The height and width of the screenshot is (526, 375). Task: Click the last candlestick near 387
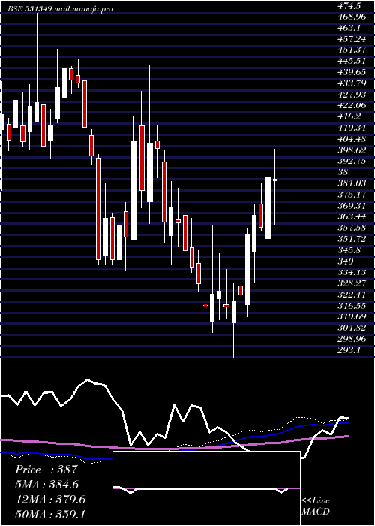click(x=275, y=180)
